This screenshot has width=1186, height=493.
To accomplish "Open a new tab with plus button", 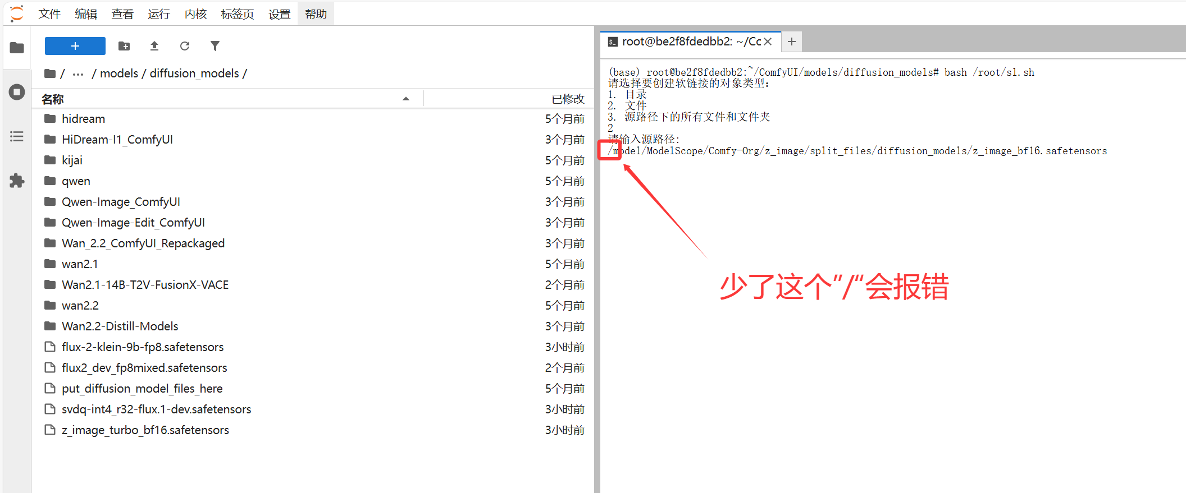I will (x=792, y=42).
